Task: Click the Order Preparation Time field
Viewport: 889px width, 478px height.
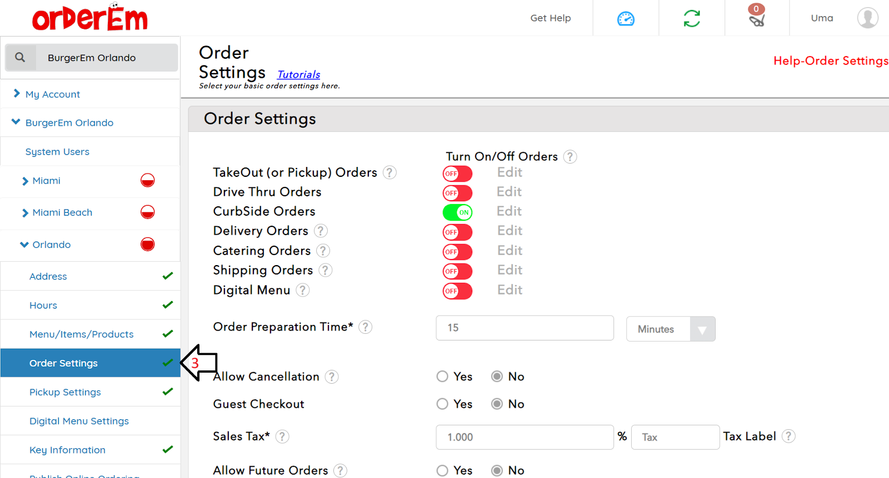Action: (525, 328)
